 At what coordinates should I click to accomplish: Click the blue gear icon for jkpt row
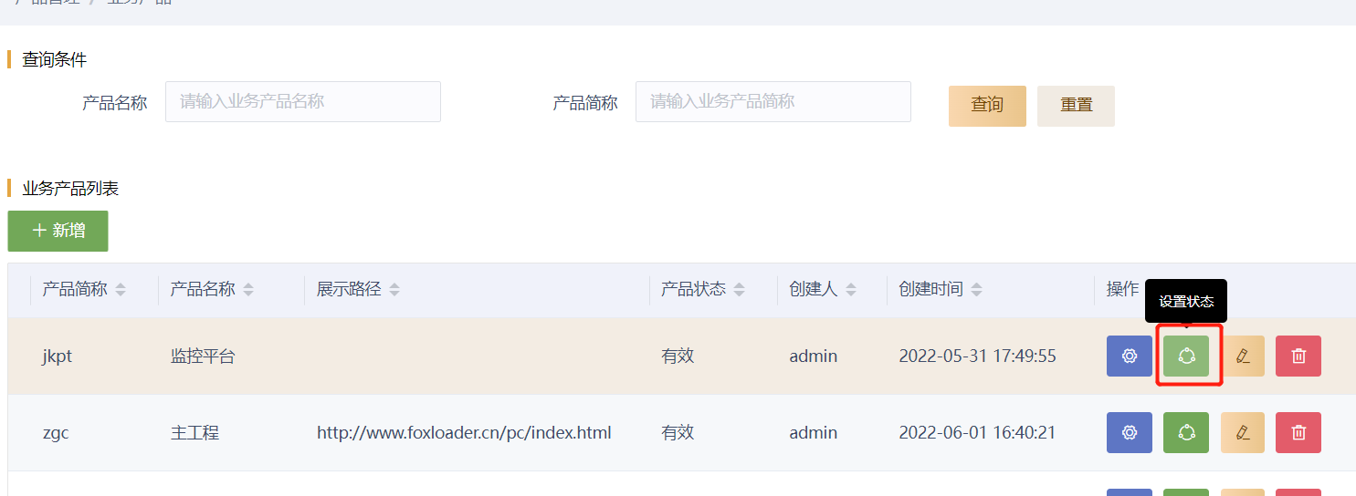1129,356
